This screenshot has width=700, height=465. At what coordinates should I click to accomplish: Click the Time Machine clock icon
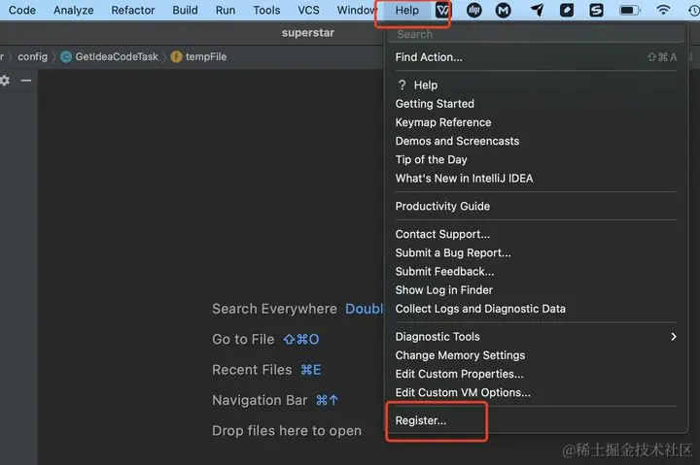tap(694, 10)
